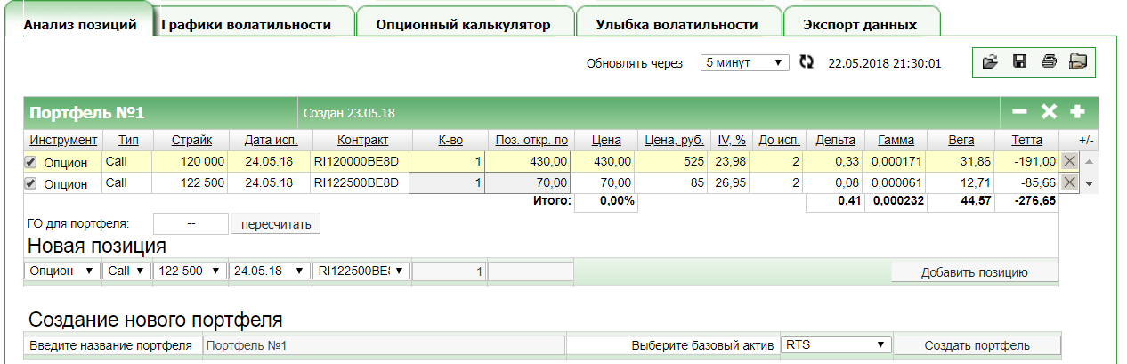Screen dimensions: 1127x364
Task: Toggle the 122 500 Call option checkbox
Action: pyautogui.click(x=31, y=183)
